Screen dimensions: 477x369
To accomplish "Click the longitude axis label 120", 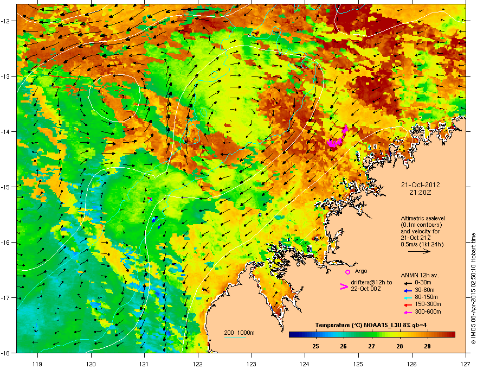I will [91, 364].
